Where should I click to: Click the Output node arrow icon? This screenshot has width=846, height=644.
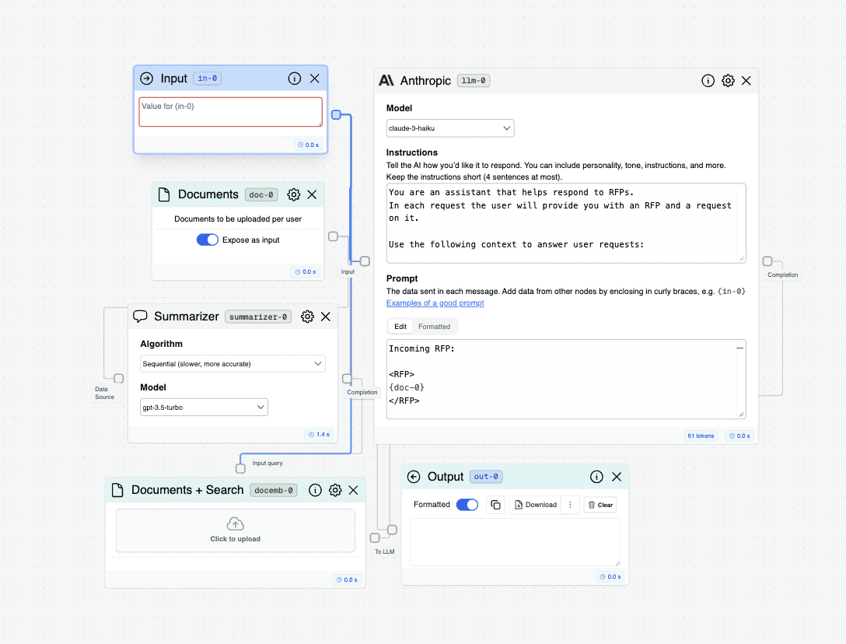[x=414, y=476]
